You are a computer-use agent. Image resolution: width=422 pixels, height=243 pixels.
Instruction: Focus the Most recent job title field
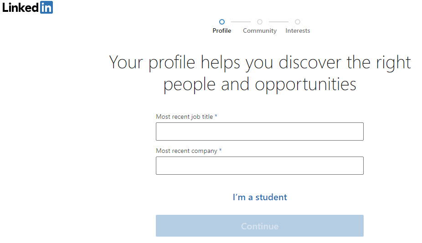point(260,132)
